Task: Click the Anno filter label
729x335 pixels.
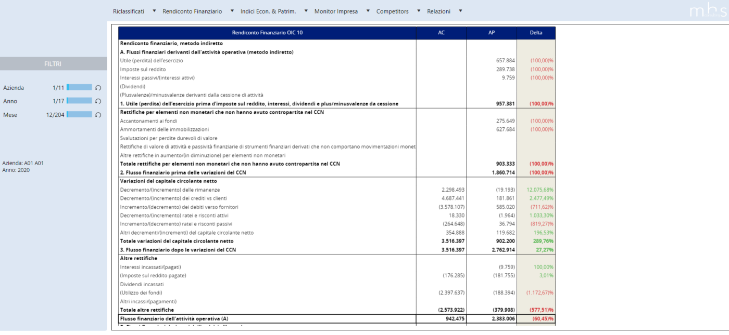Action: (10, 101)
